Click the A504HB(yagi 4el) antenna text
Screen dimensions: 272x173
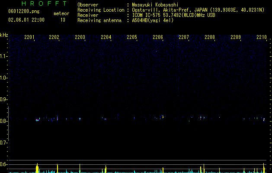coord(153,20)
